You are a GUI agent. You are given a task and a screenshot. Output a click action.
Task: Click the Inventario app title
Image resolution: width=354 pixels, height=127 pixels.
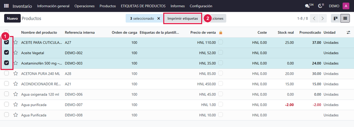[x=22, y=6]
